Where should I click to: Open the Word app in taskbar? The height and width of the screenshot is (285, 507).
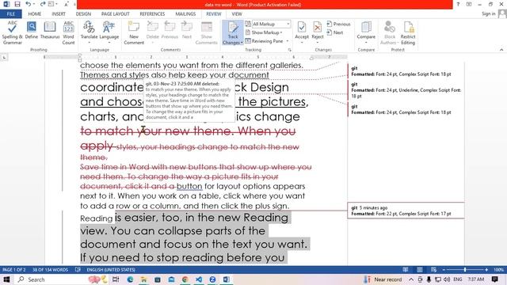[226, 279]
